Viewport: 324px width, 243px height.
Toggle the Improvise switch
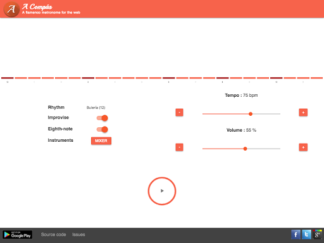pyautogui.click(x=103, y=118)
